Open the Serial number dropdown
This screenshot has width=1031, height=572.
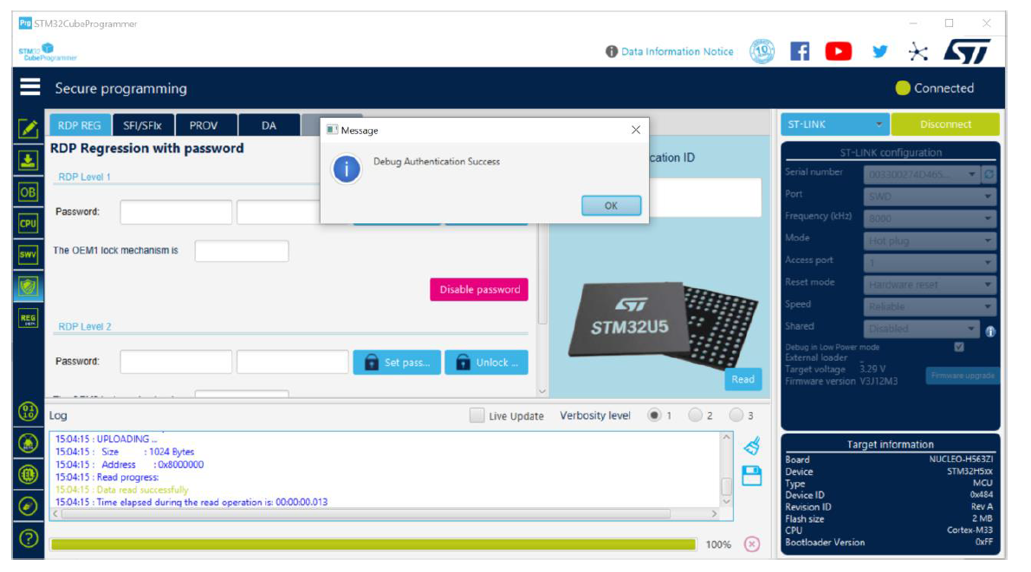pyautogui.click(x=921, y=174)
